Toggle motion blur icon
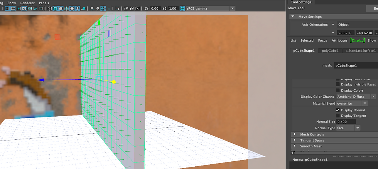 [98, 8]
